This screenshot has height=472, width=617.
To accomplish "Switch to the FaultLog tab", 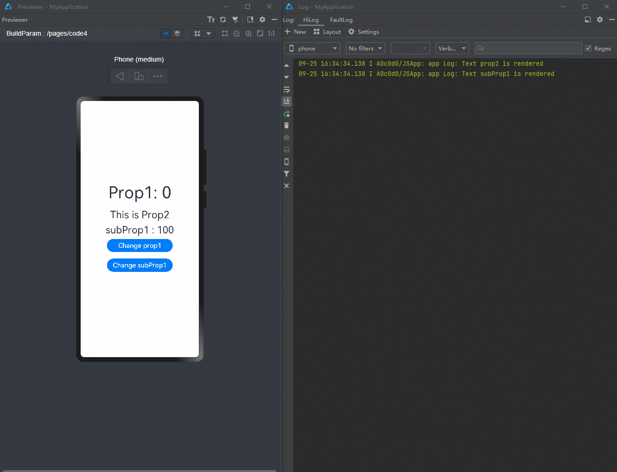I will click(x=341, y=20).
